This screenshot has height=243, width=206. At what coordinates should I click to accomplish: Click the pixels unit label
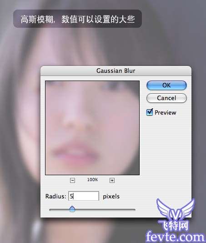[111, 197]
